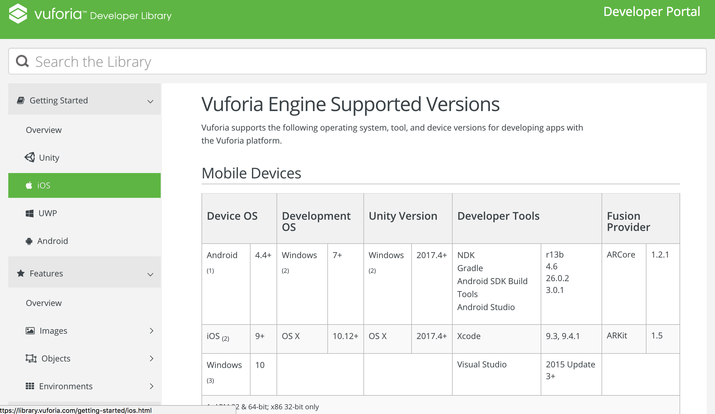Open the Environments features entry
Viewport: 715px width, 414px height.
[x=84, y=386]
